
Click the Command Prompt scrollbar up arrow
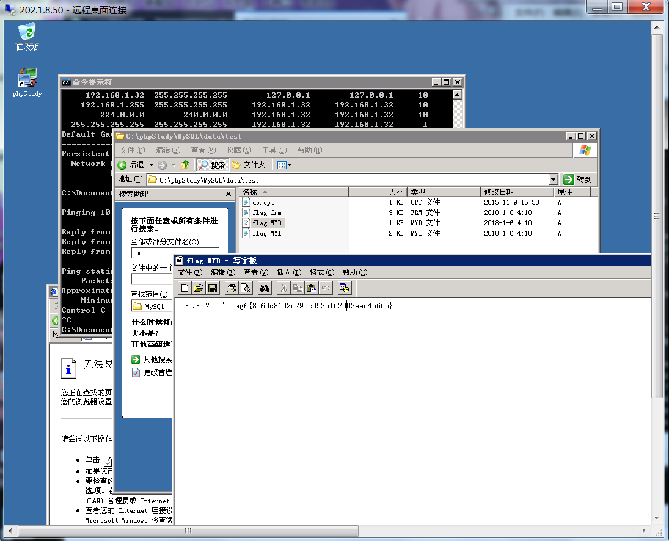coord(458,95)
